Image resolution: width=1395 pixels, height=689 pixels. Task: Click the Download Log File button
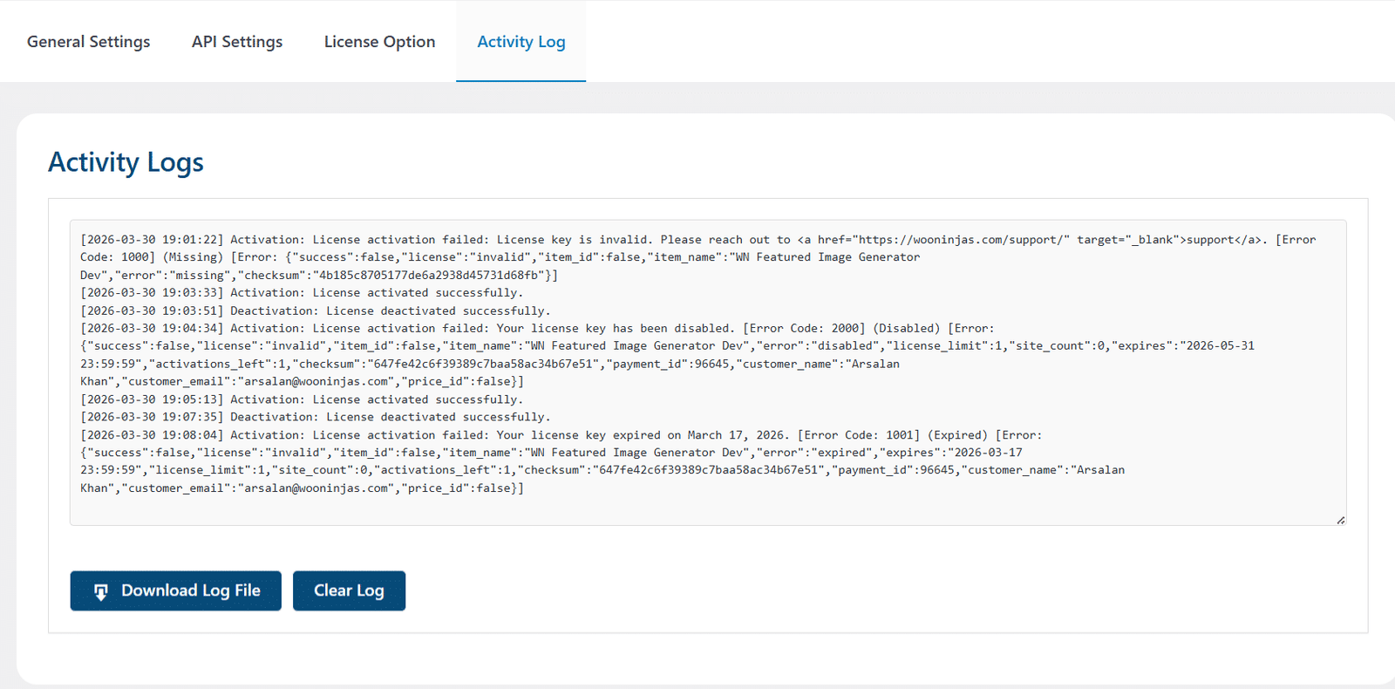pyautogui.click(x=176, y=590)
